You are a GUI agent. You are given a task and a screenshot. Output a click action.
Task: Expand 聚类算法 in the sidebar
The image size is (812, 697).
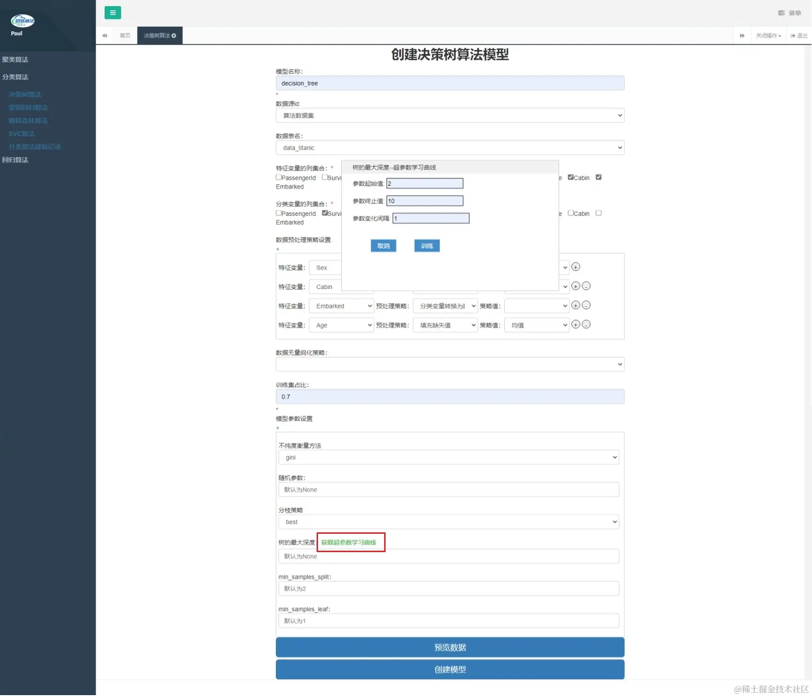tap(15, 60)
